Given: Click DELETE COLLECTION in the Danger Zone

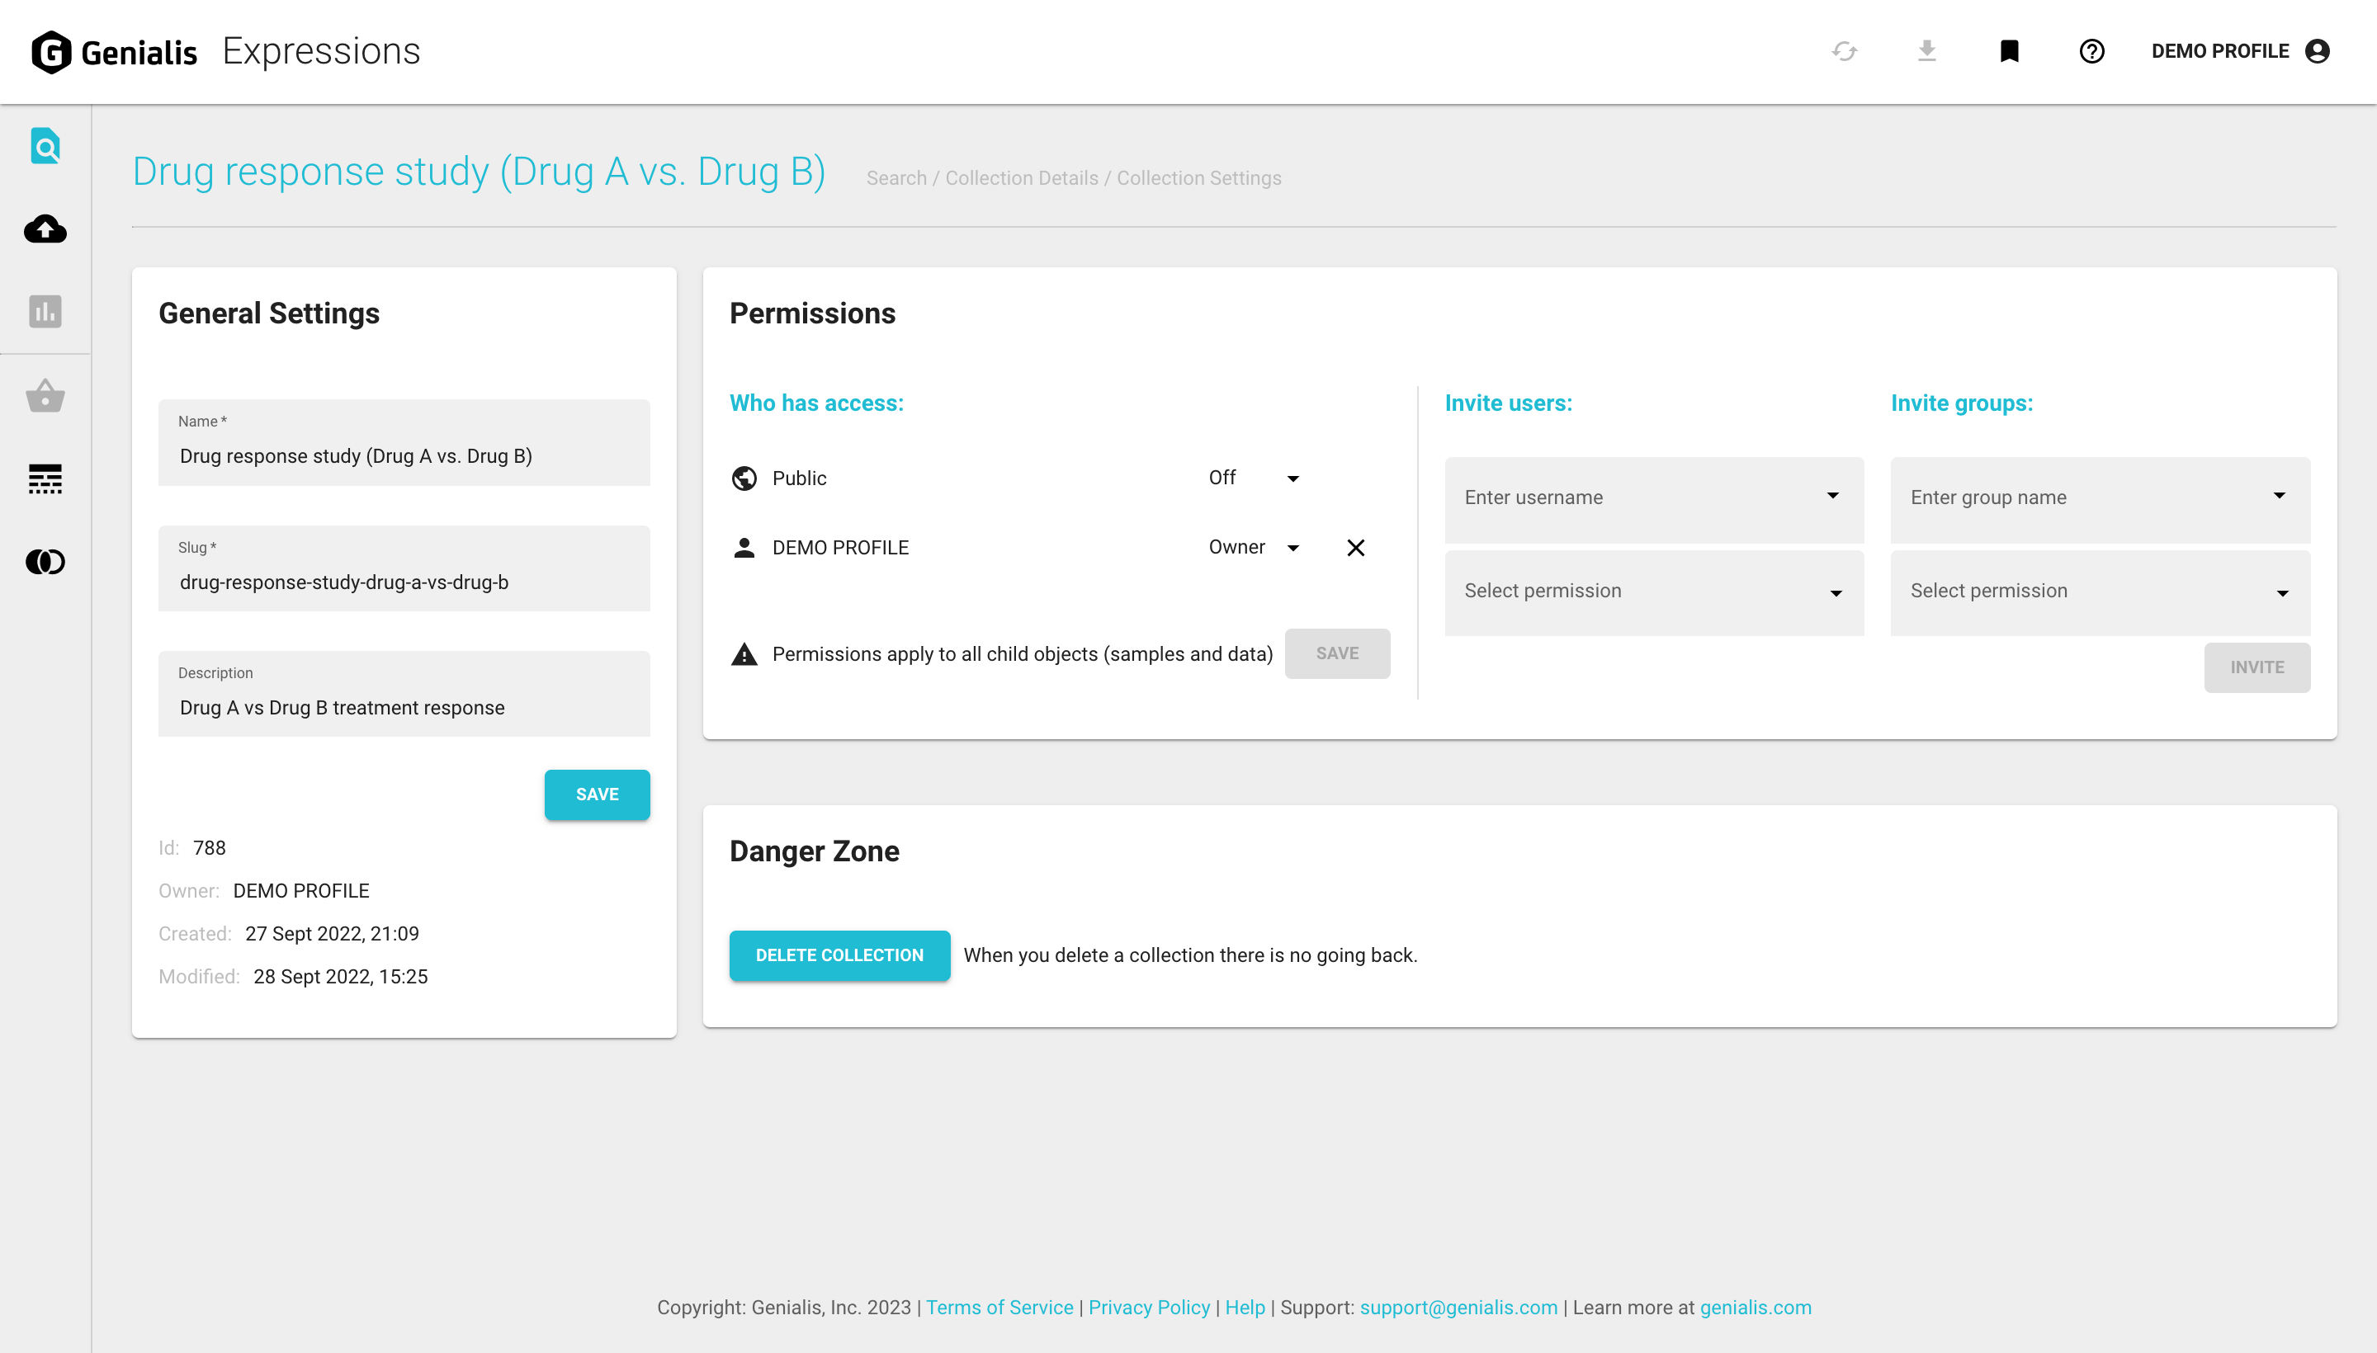Looking at the screenshot, I should tap(839, 955).
